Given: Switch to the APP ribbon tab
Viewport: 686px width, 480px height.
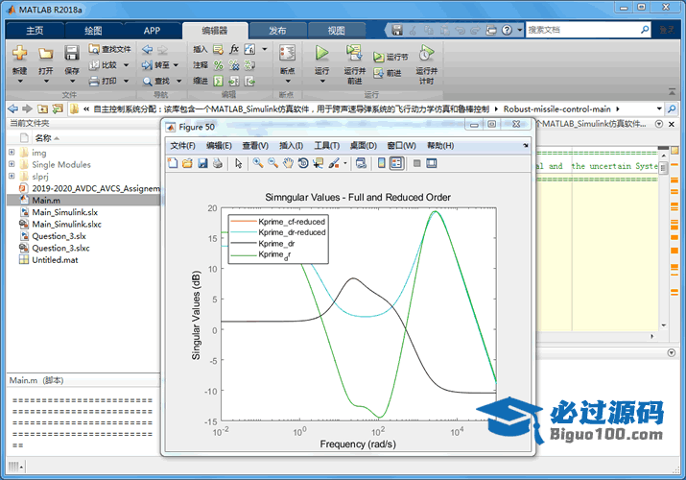Looking at the screenshot, I should coord(152,30).
